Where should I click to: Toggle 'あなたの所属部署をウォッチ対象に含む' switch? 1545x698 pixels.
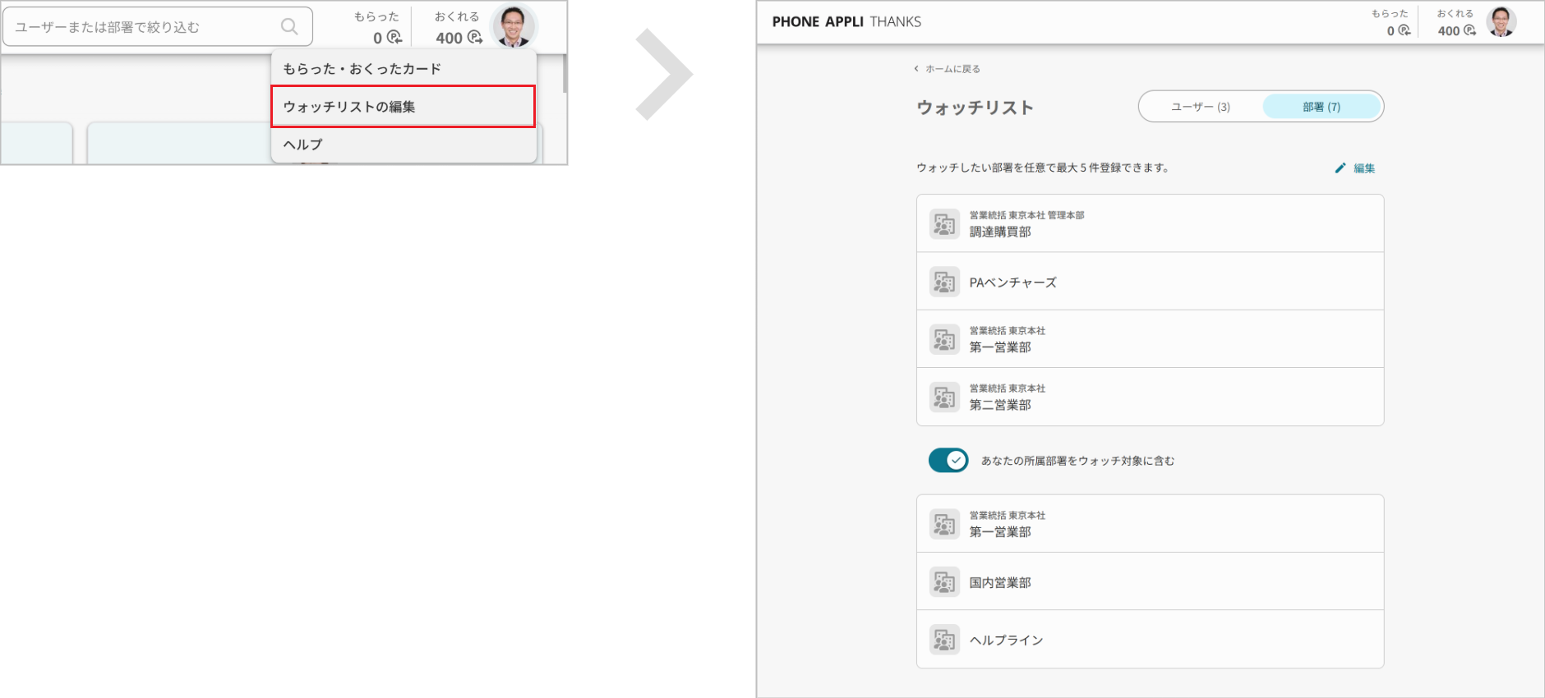(x=948, y=461)
